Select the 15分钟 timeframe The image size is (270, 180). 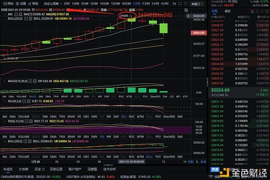pyautogui.click(x=115, y=4)
